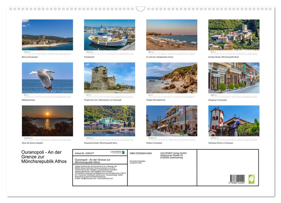Screen dimensions: 281x203
Task: Click 'CALVENDO Verlag GmbH' text
Action: 173,153
